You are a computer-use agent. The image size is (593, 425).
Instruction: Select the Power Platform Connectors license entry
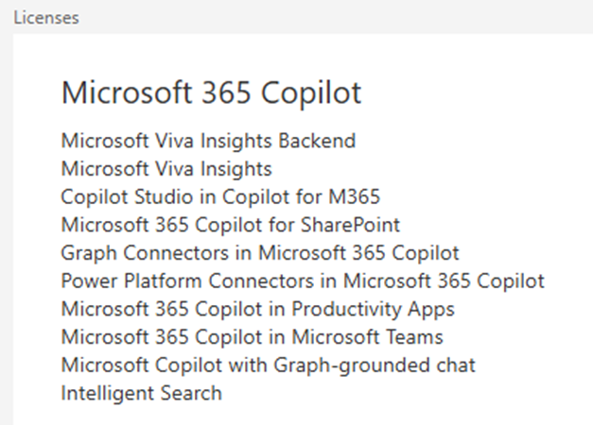click(302, 280)
